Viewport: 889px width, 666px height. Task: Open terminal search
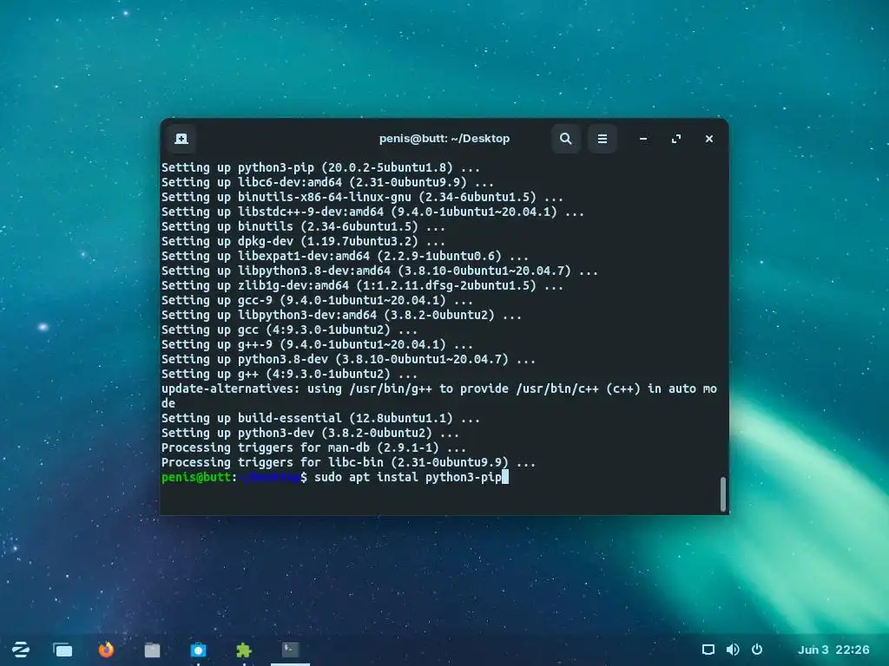pyautogui.click(x=566, y=139)
